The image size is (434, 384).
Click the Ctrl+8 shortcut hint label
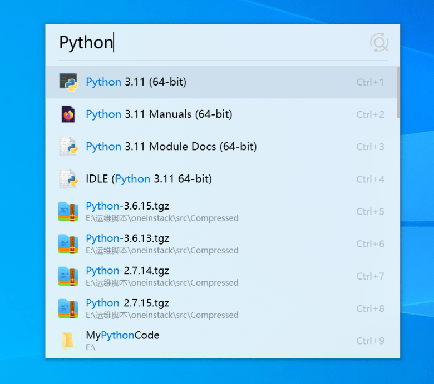370,308
